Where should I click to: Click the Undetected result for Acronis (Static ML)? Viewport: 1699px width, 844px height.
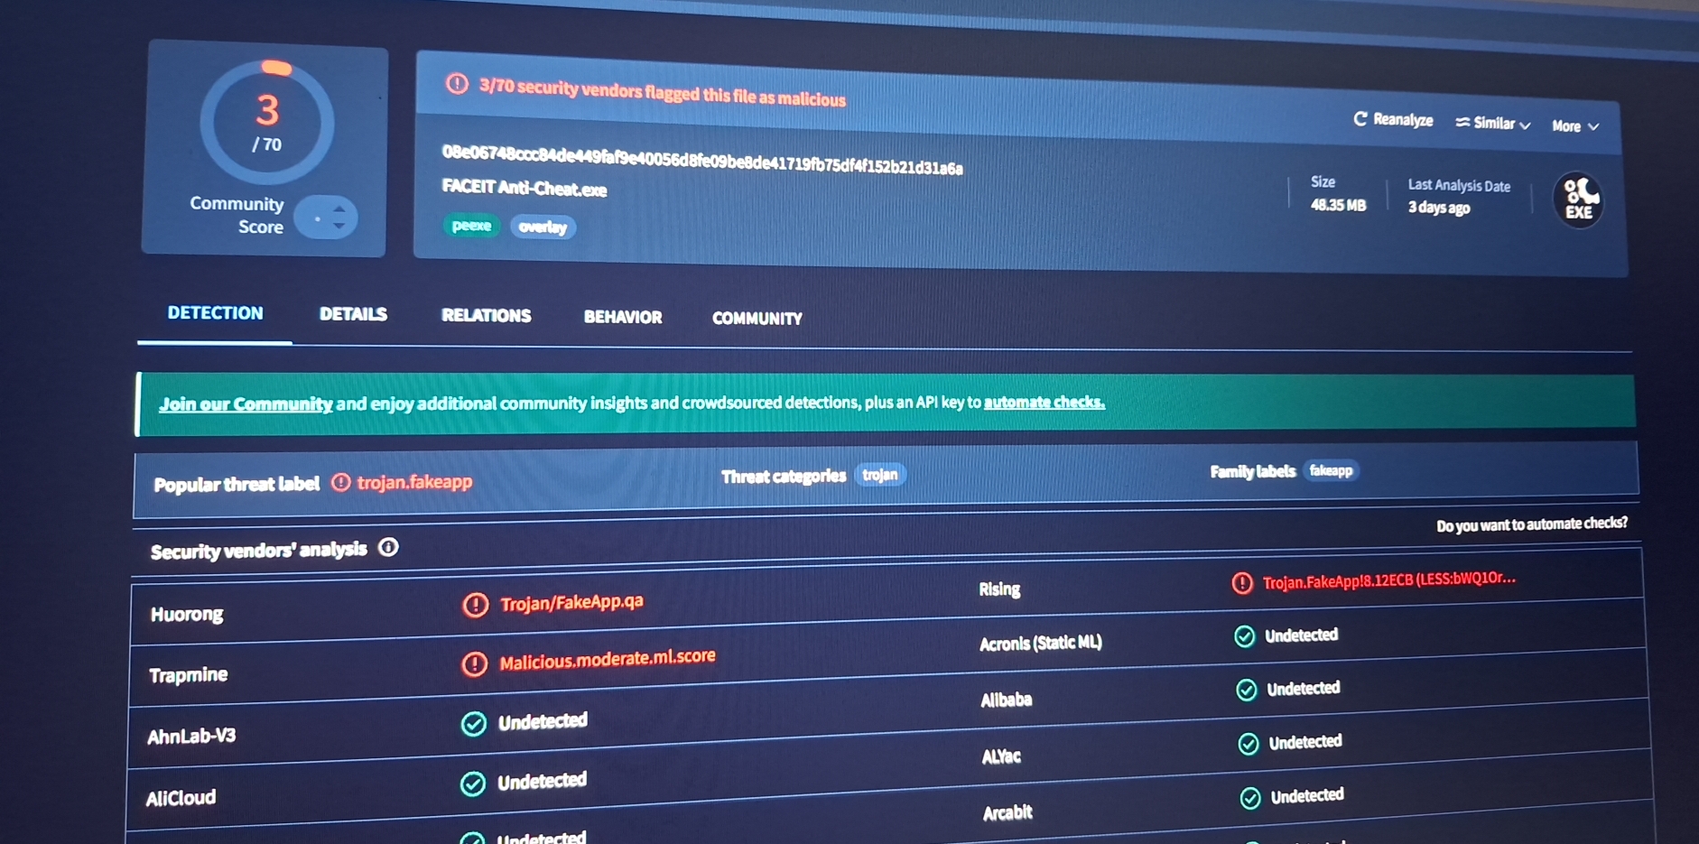pos(1302,635)
